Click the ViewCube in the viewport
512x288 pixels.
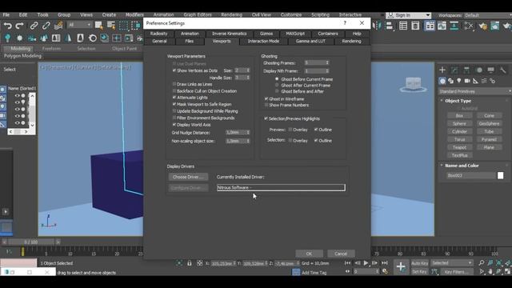click(x=413, y=84)
